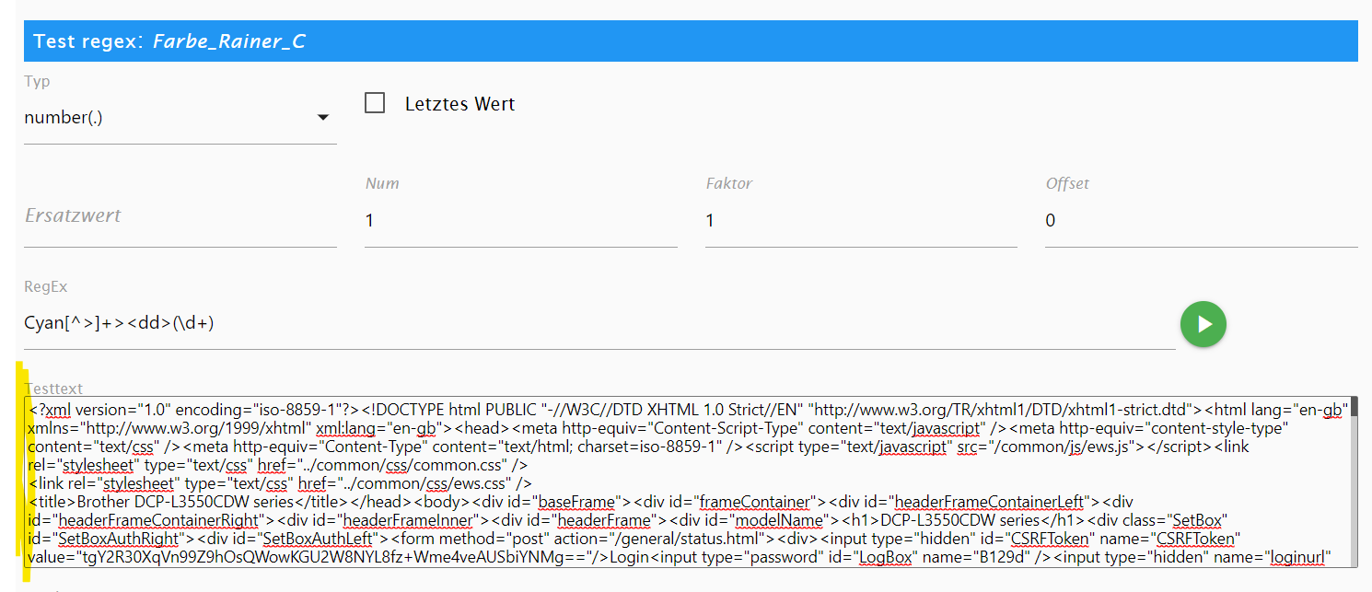Click the 'Num' field label
This screenshot has width=1372, height=592.
point(382,183)
